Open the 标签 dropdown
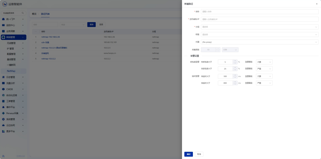This screenshot has width=321, height=159. (x=260, y=34)
